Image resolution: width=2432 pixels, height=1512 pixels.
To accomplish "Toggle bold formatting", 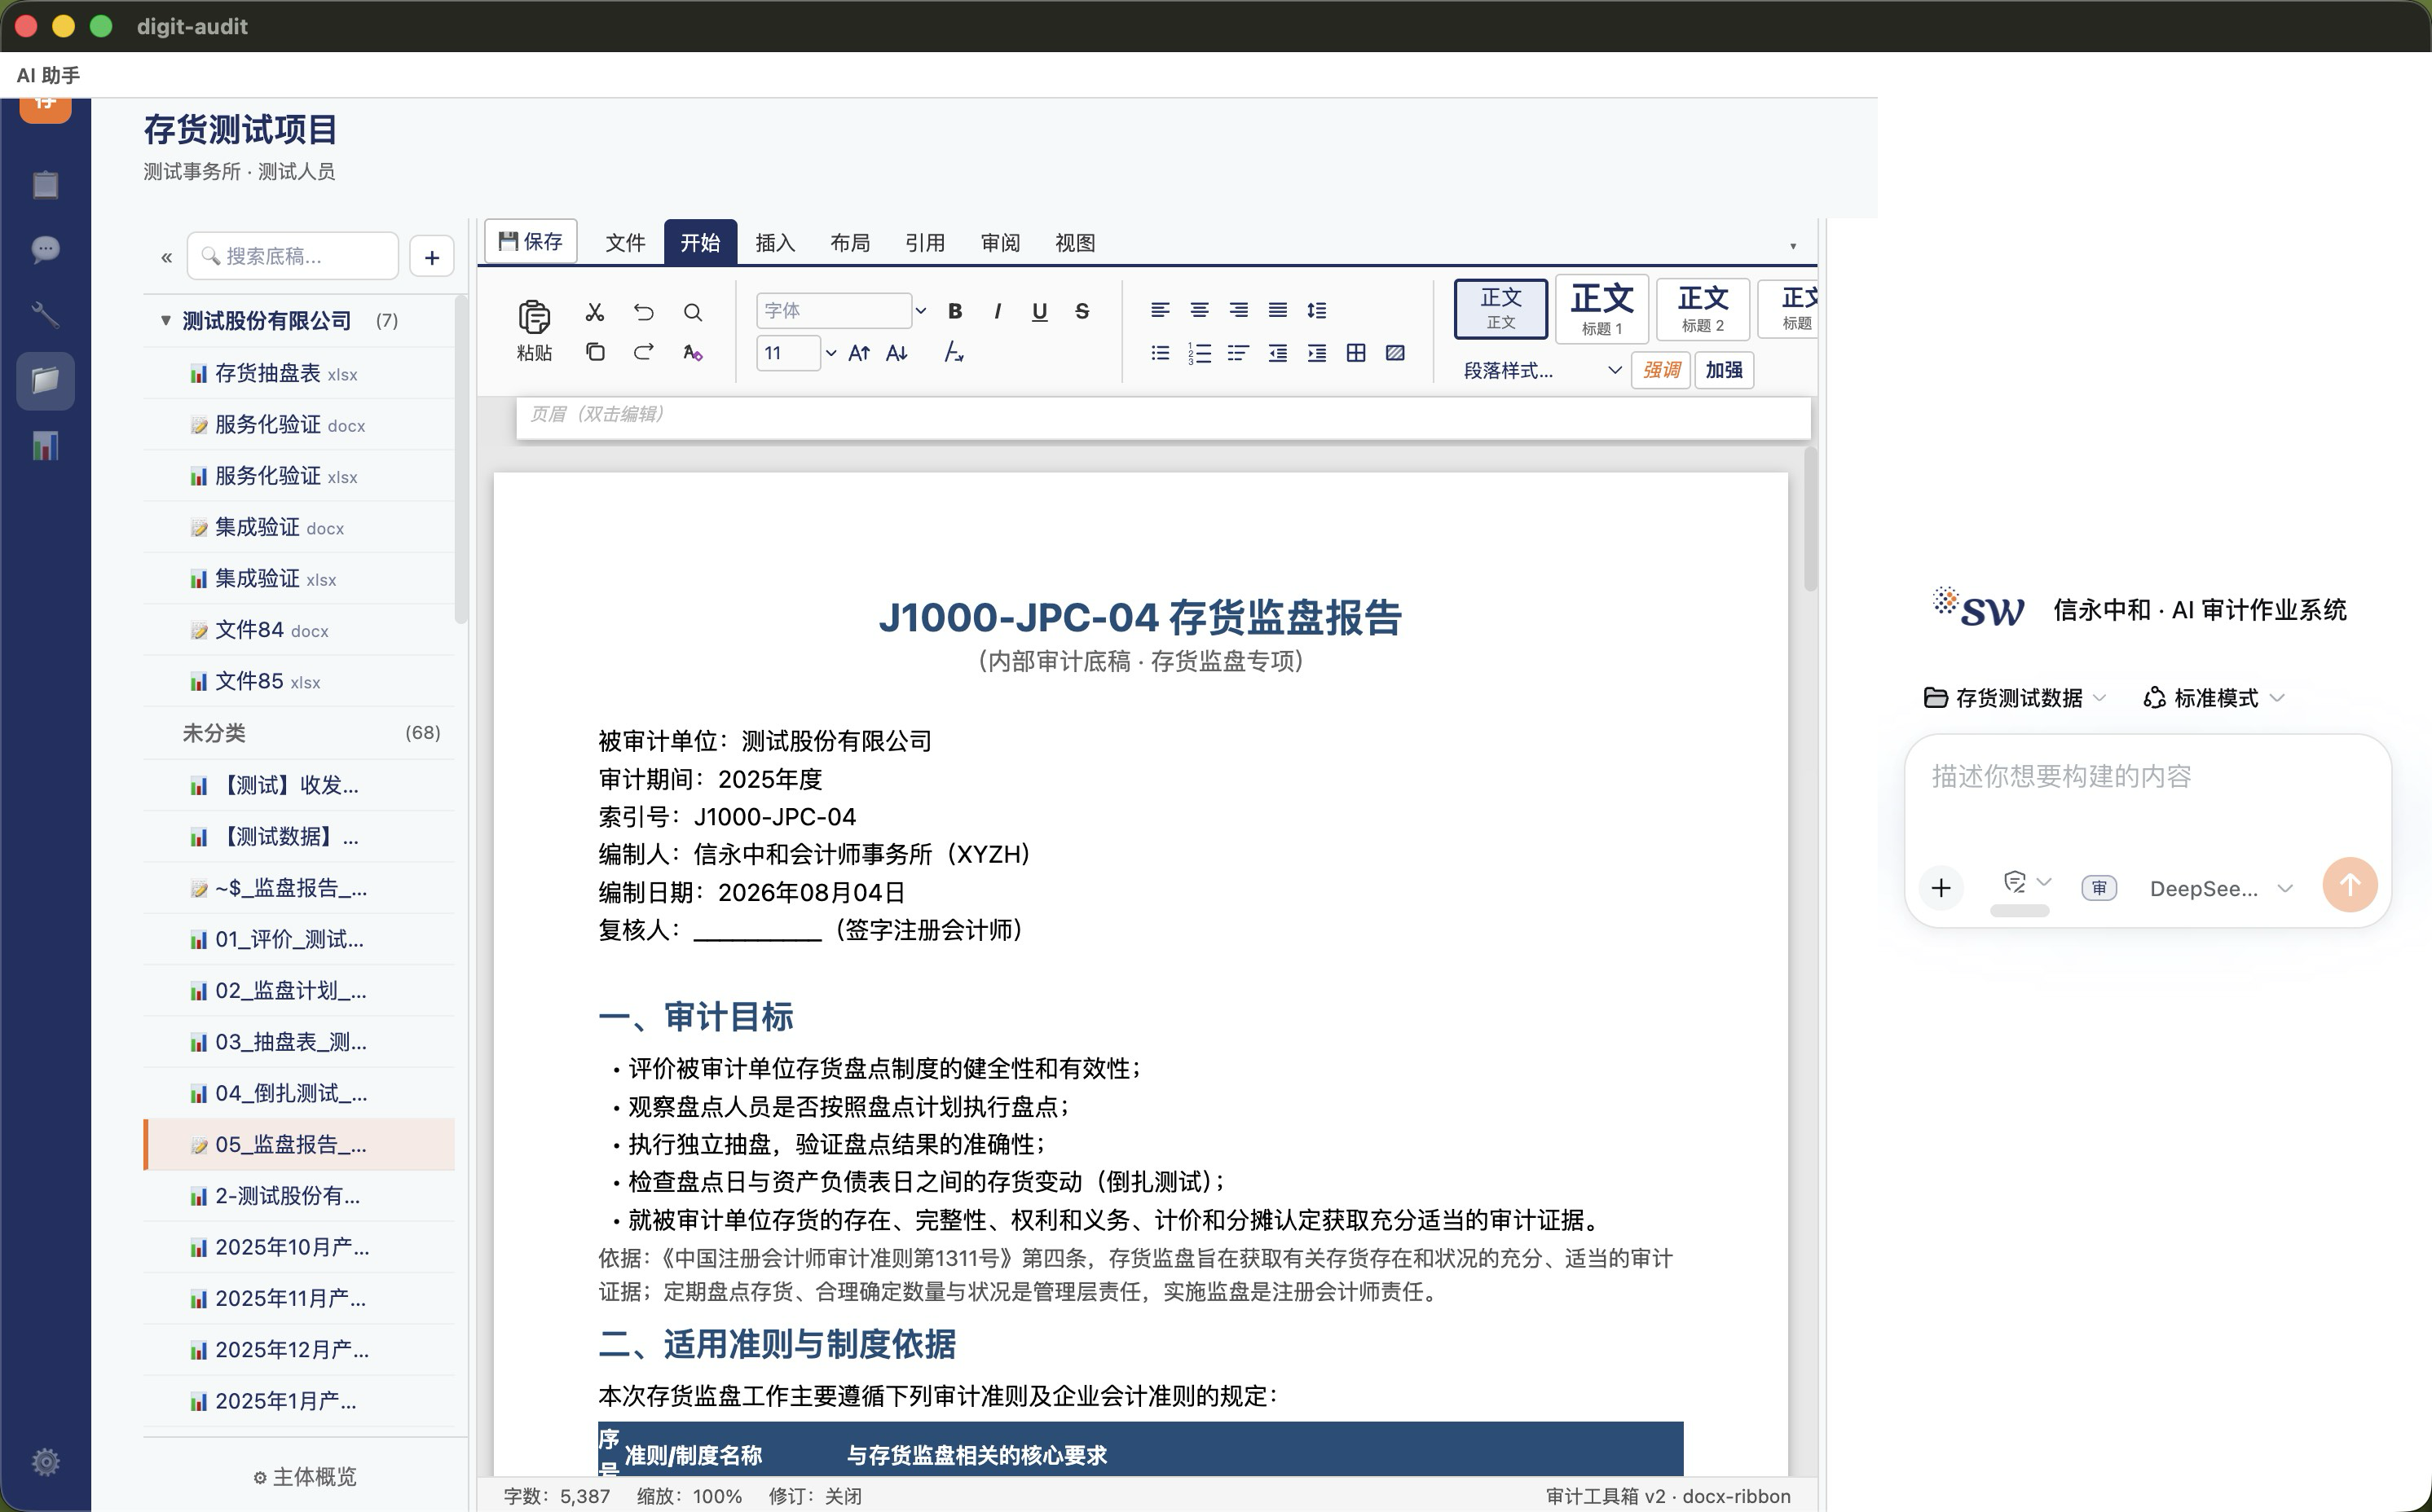I will (x=954, y=311).
